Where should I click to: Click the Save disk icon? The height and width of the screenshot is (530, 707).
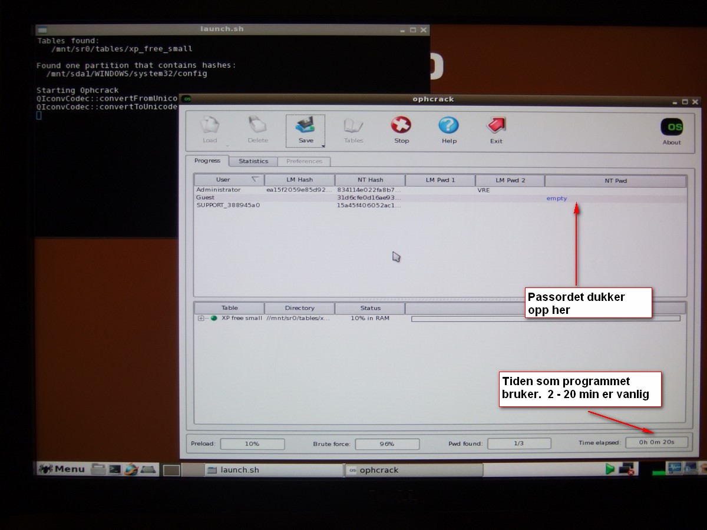point(306,125)
